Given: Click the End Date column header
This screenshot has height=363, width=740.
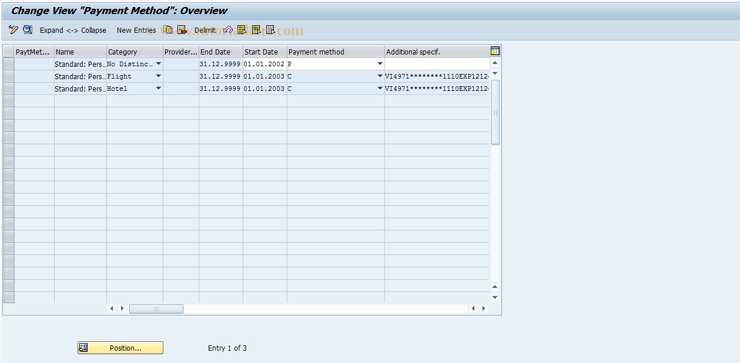Looking at the screenshot, I should tap(221, 52).
